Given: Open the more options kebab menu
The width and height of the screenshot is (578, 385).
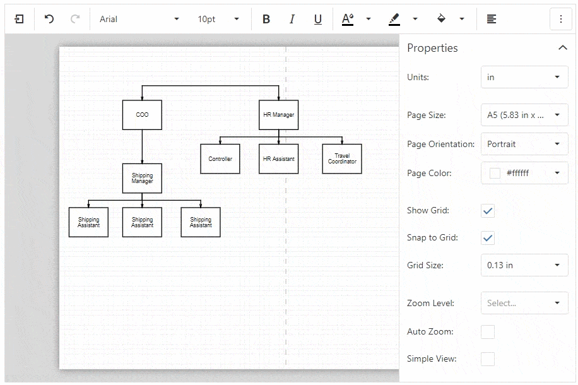Looking at the screenshot, I should [x=561, y=19].
